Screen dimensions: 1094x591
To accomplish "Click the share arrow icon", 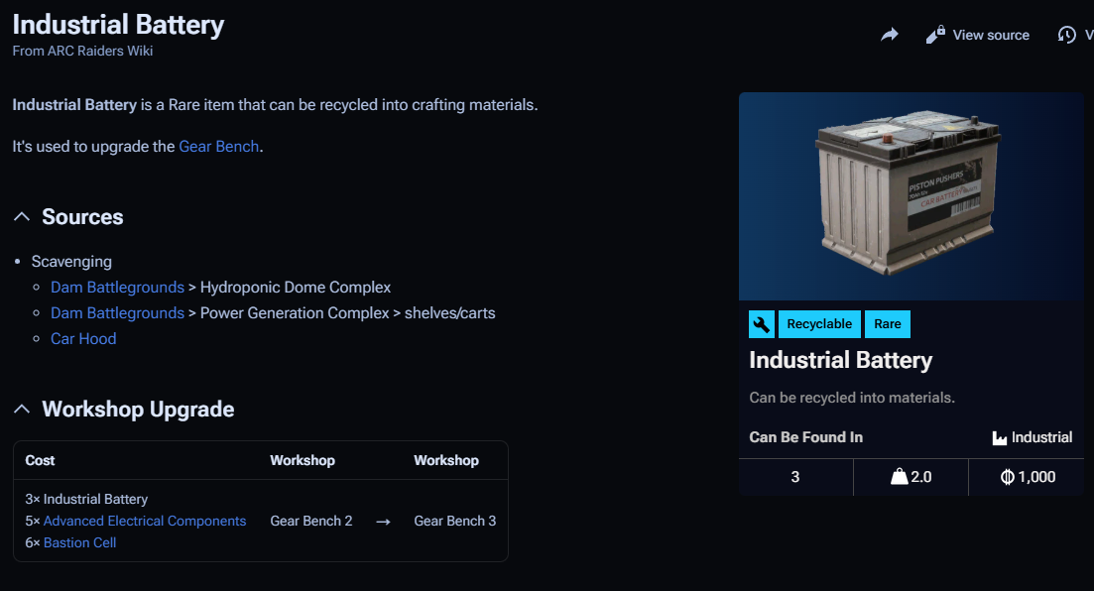I will point(890,35).
